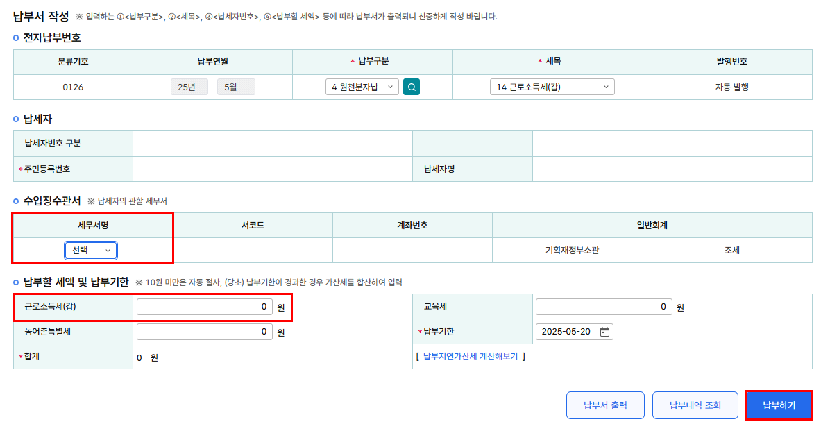Screen dimensions: 830x440
Task: Expand the 납부구분 dropdown showing 4 원천분자납
Action: click(x=362, y=87)
